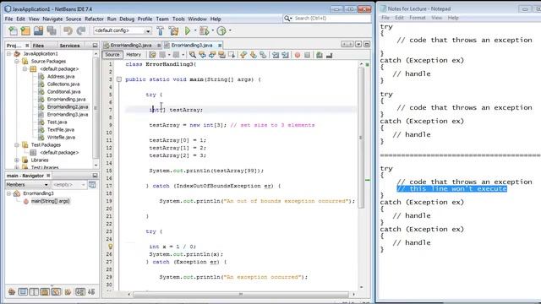Click the Redo toolbar icon
This screenshot has width=541, height=304.
(81, 31)
